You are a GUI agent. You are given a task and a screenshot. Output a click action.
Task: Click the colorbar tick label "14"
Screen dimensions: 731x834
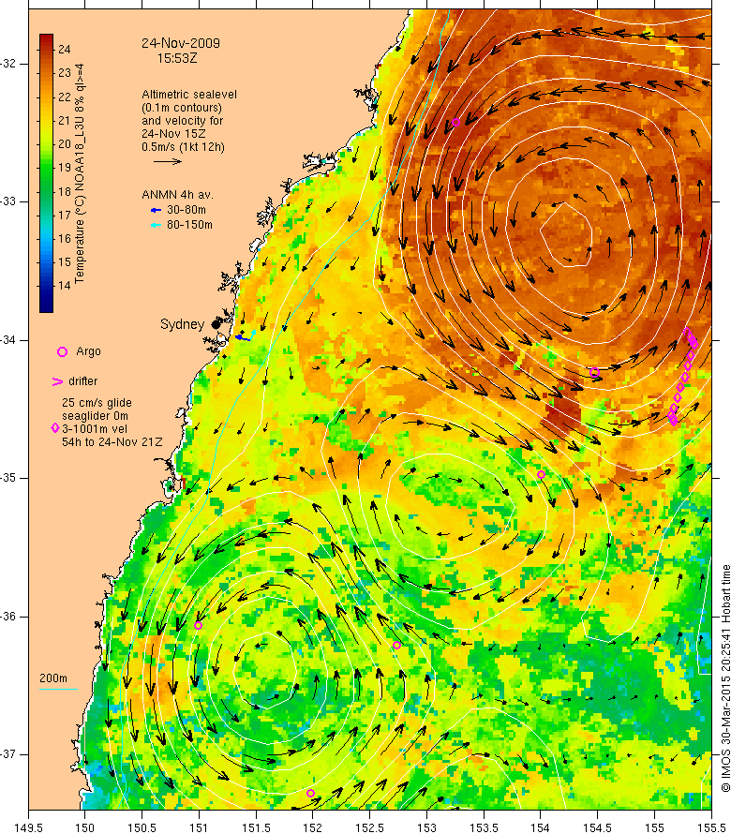tap(65, 286)
